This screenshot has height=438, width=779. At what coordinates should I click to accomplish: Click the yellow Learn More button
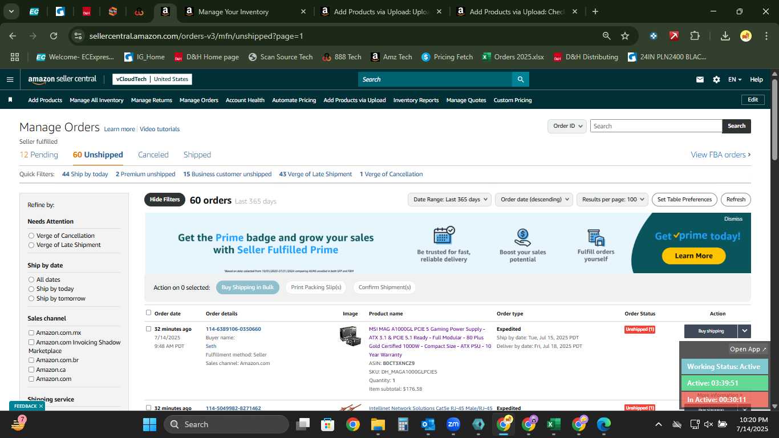coord(693,256)
